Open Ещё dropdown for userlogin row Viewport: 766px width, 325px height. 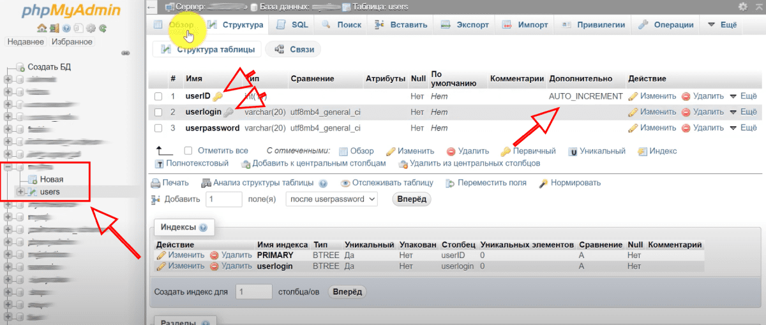[x=743, y=112]
